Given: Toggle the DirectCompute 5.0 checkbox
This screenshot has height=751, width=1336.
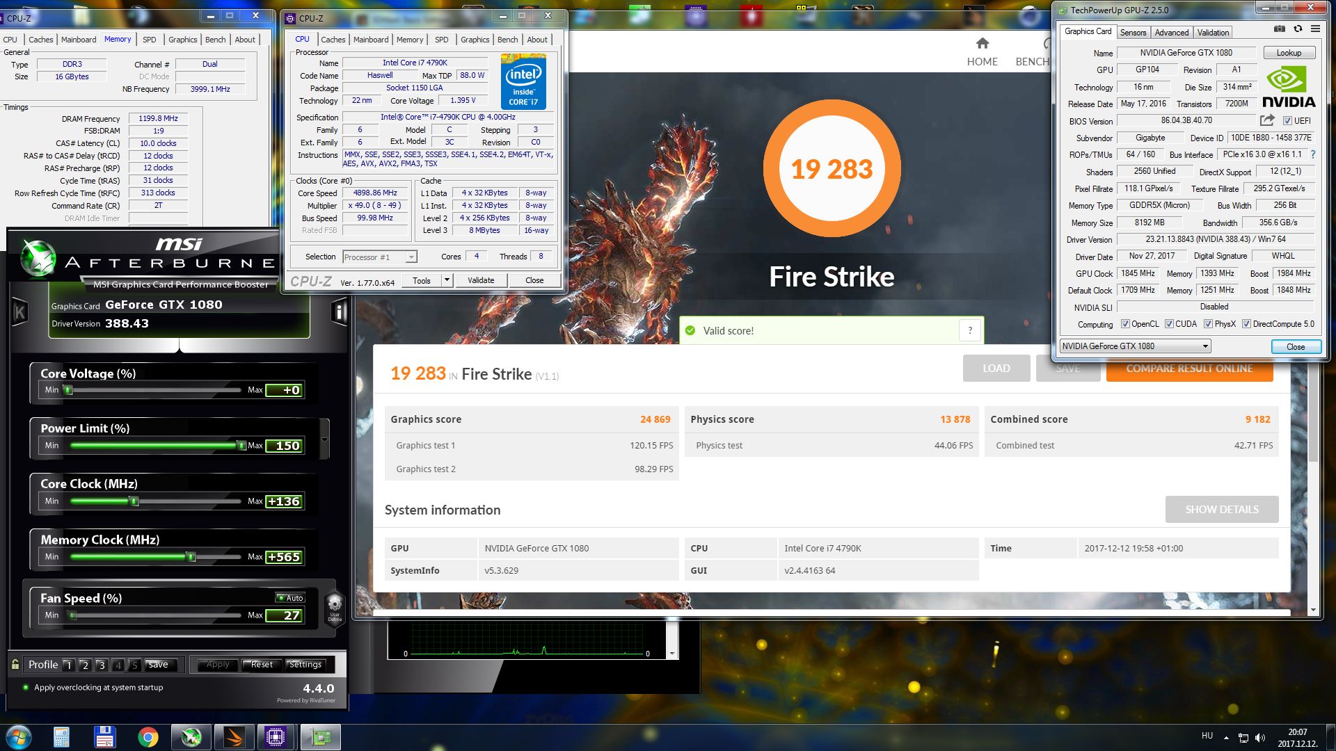Looking at the screenshot, I should coord(1246,324).
